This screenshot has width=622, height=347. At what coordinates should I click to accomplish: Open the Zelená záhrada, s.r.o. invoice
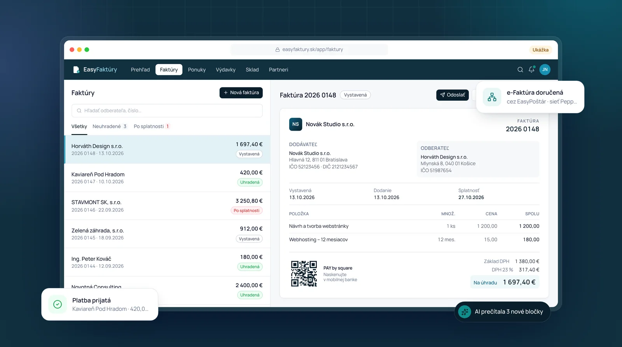(x=167, y=234)
